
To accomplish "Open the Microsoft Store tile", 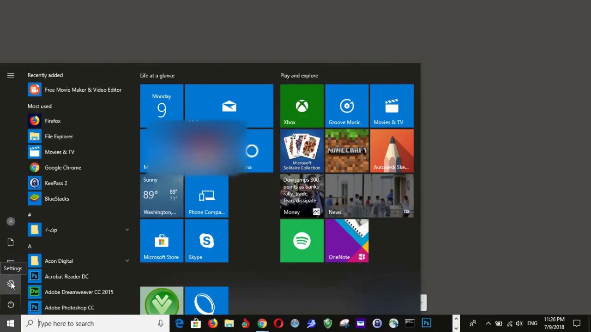I will pyautogui.click(x=162, y=241).
